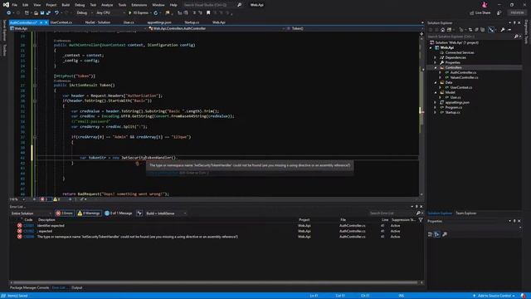This screenshot has width=531, height=299.
Task: Open the Build menu
Action: point(66,5)
